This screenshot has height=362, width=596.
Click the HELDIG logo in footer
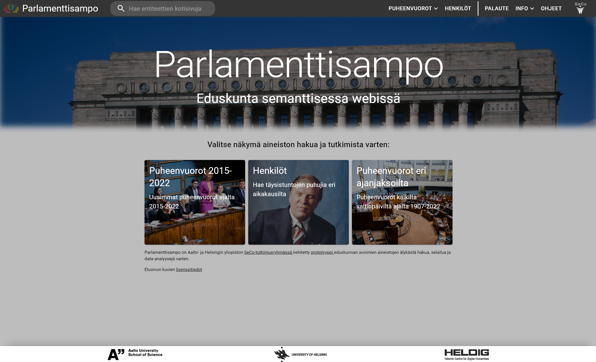click(x=467, y=354)
